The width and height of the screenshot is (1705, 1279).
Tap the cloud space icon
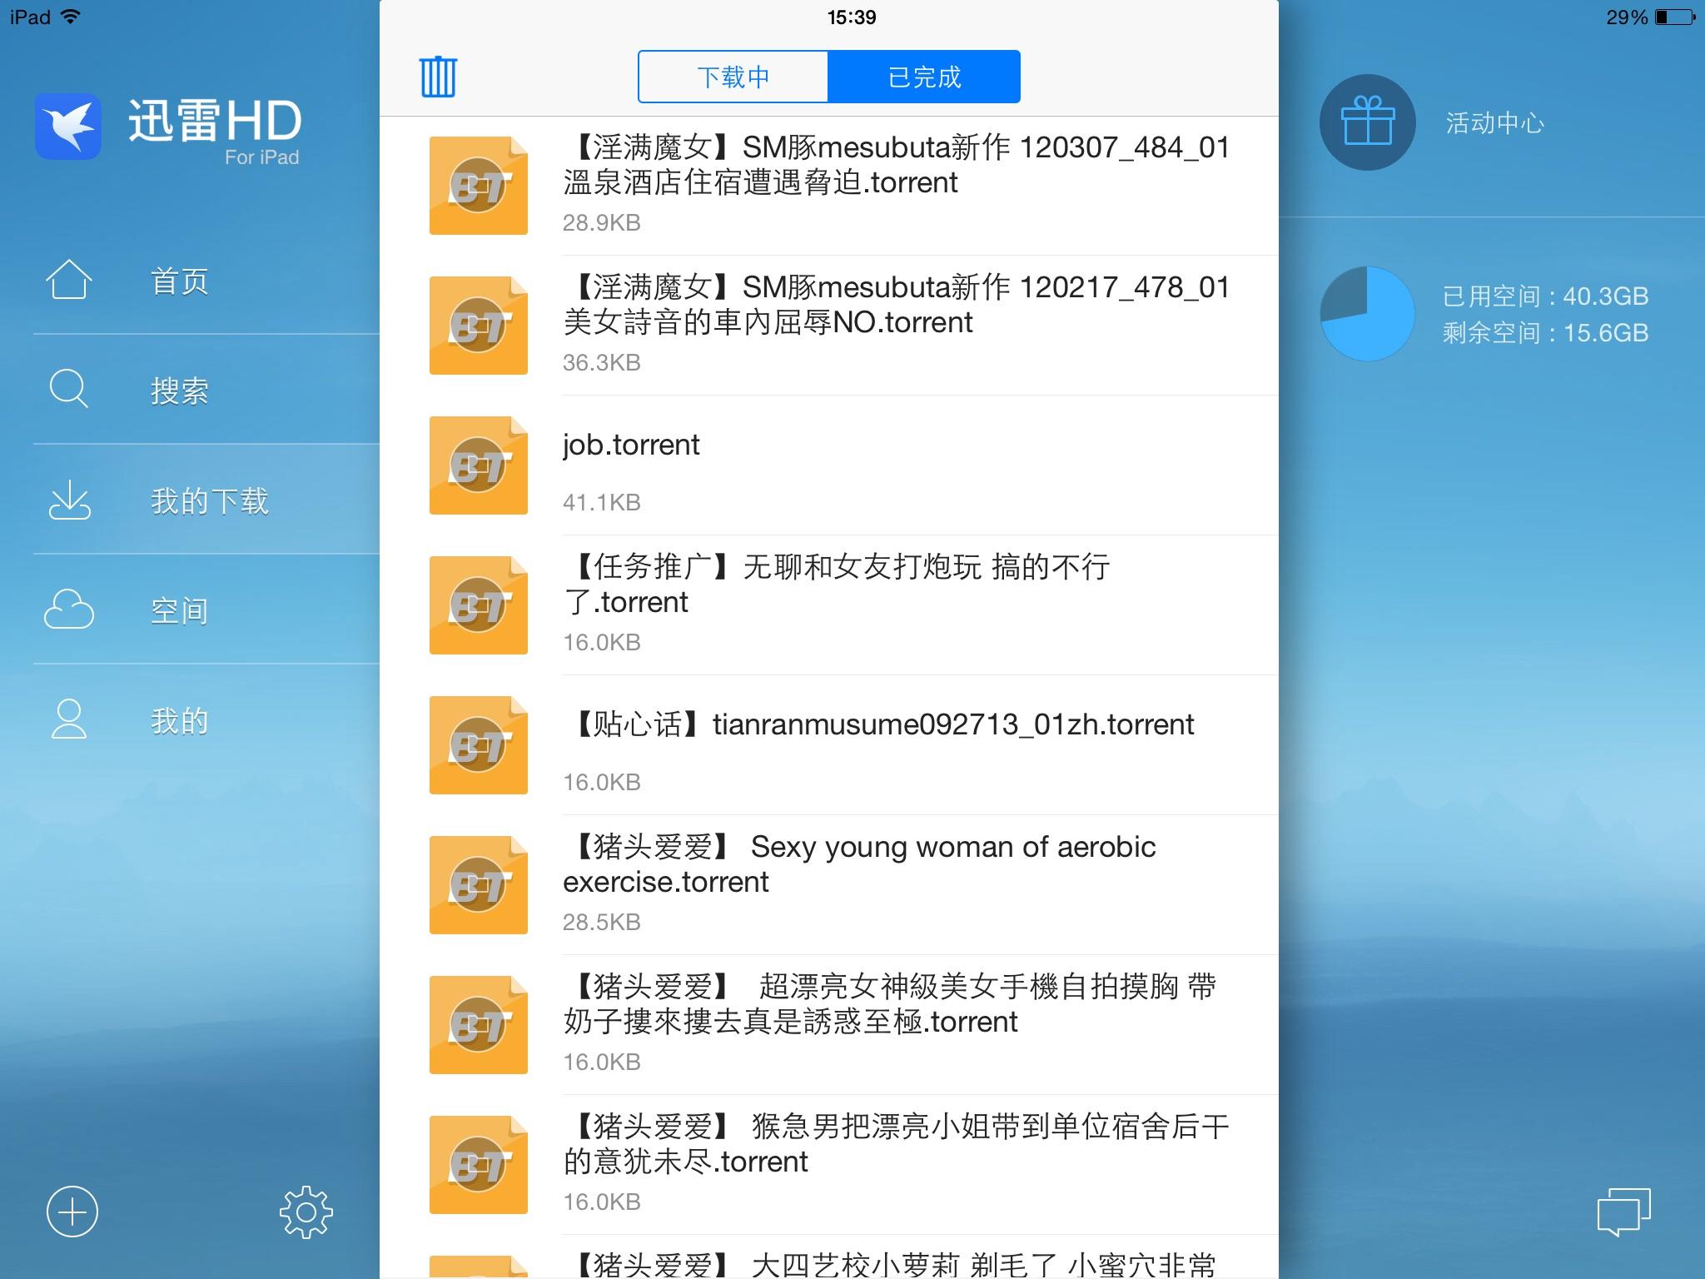[68, 610]
